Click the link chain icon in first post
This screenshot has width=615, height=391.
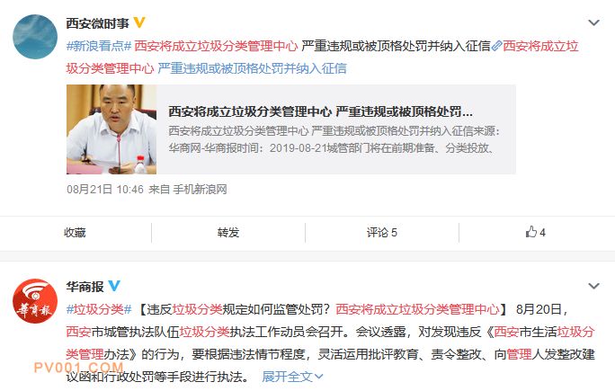(496, 46)
